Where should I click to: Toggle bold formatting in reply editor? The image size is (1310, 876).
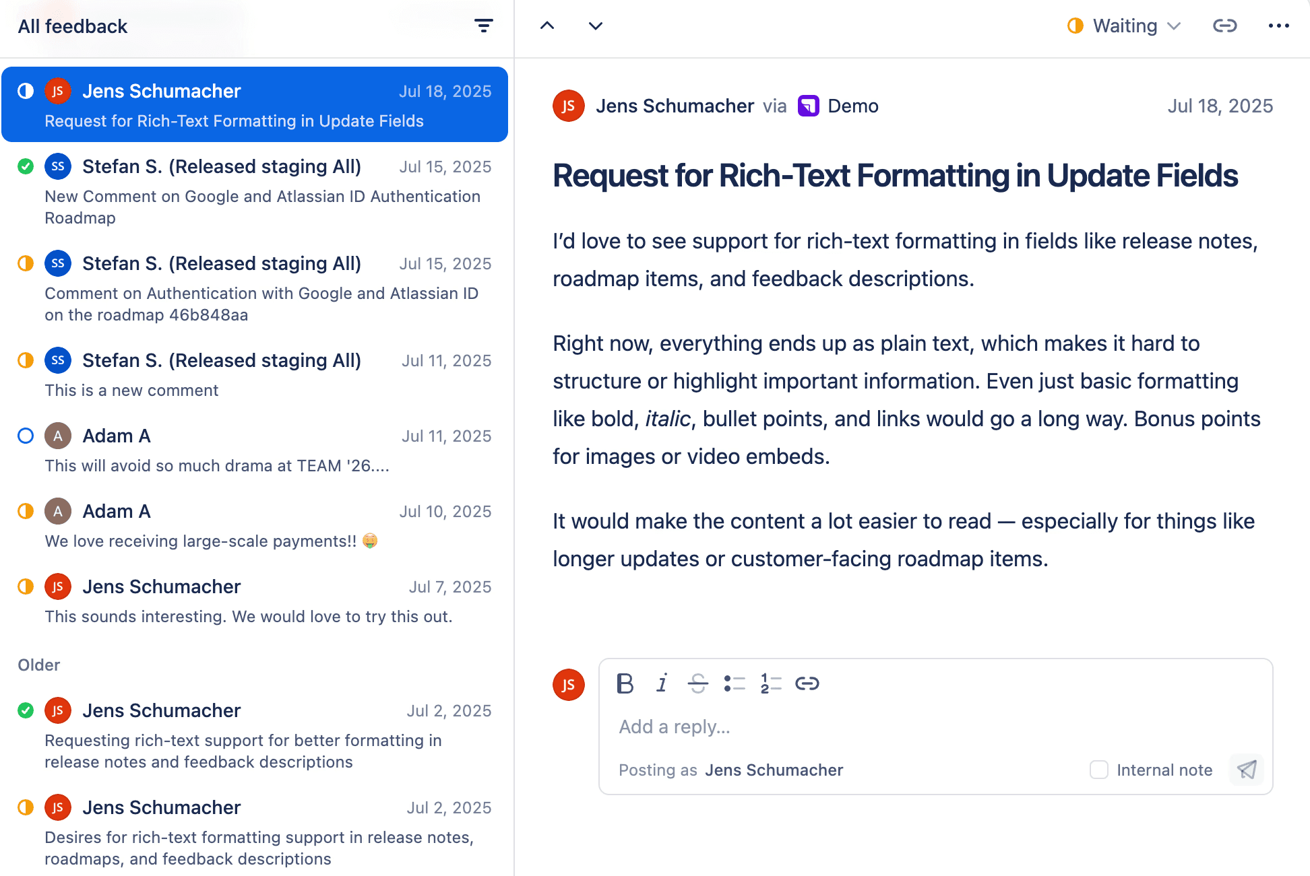[625, 683]
